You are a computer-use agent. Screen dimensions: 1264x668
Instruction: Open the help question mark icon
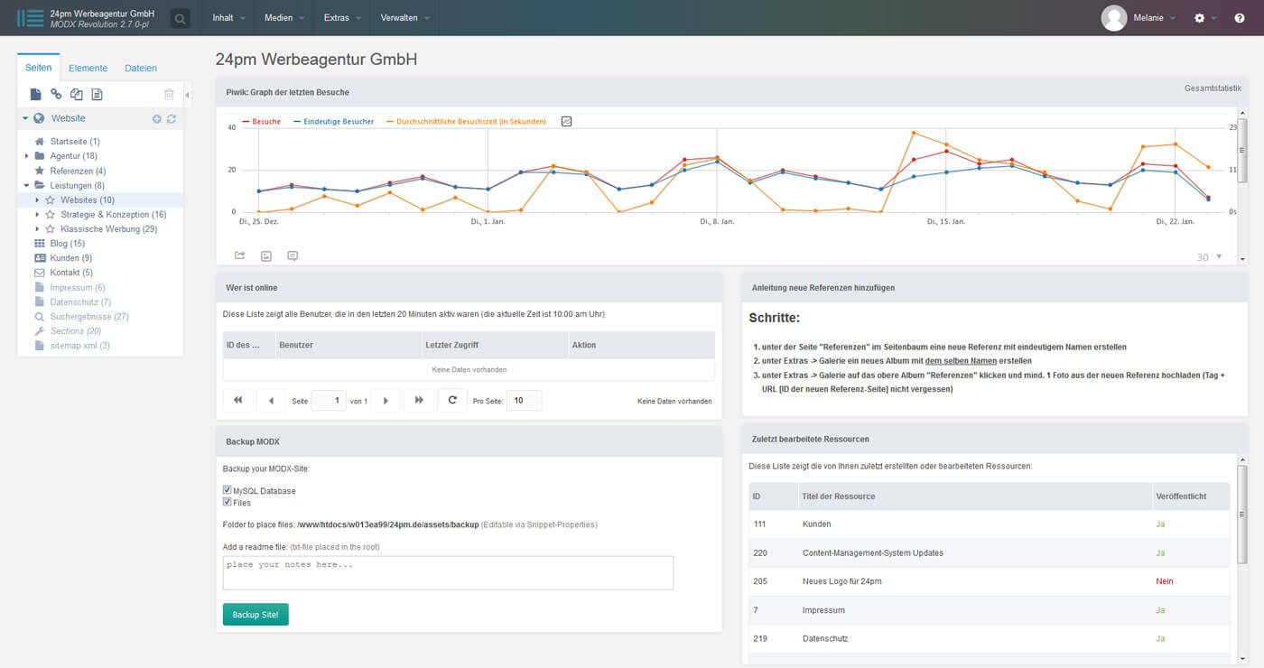pos(1240,18)
